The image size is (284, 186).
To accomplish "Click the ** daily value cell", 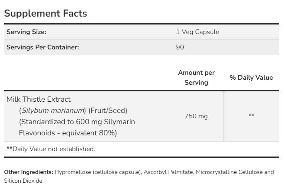I will pos(251,116).
